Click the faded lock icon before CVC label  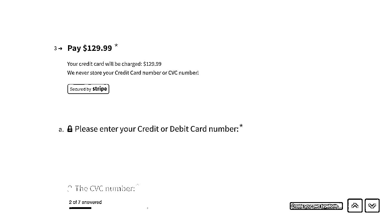pyautogui.click(x=70, y=188)
